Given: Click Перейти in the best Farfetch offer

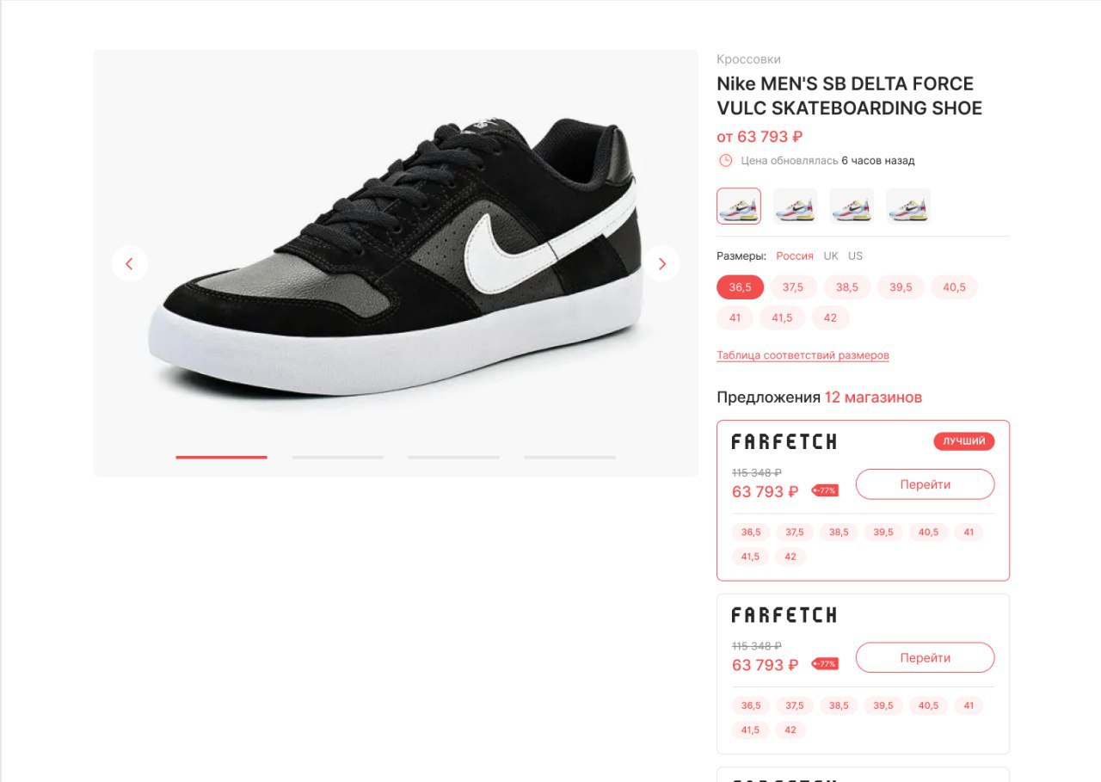Looking at the screenshot, I should pos(925,484).
